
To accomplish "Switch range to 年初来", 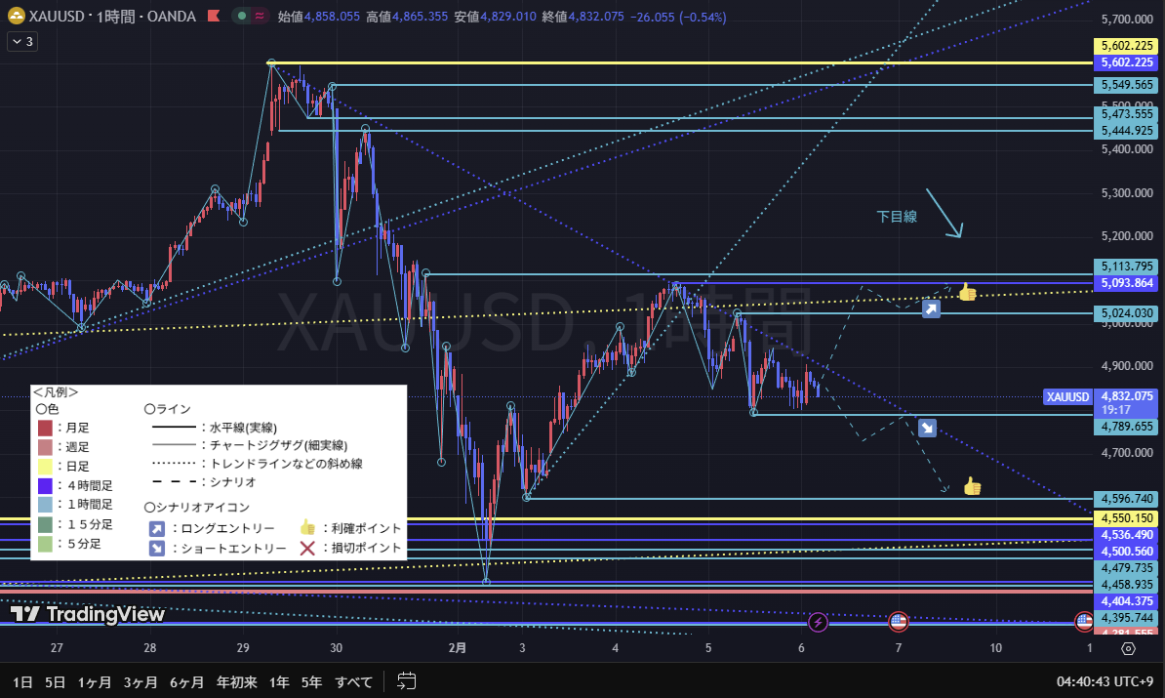I will (236, 681).
